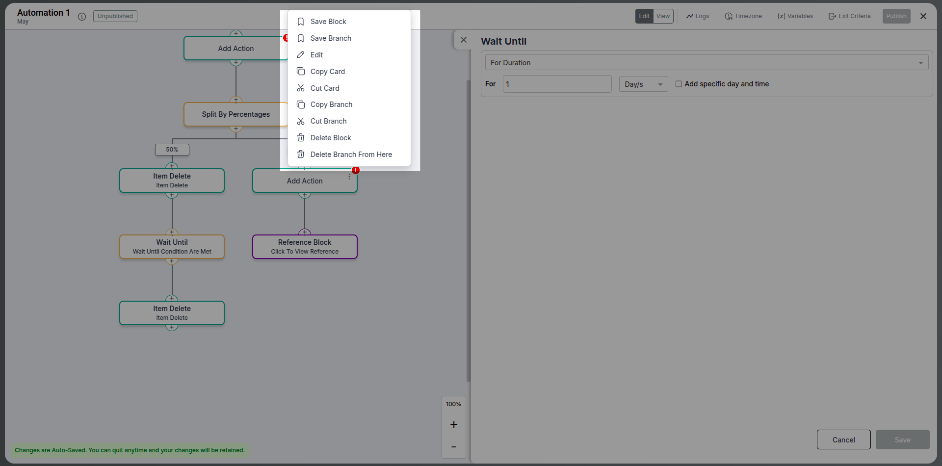Image resolution: width=942 pixels, height=466 pixels.
Task: Select Copy Card menu entry
Action: (349, 72)
